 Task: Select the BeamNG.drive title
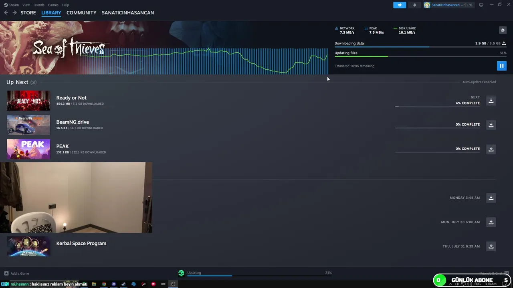coord(73,122)
